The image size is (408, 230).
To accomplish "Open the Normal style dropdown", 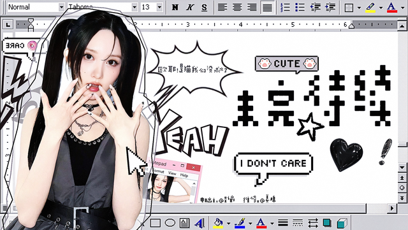I will (x=61, y=7).
